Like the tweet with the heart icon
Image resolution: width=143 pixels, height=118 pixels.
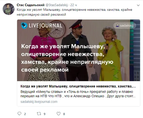tap(59, 114)
